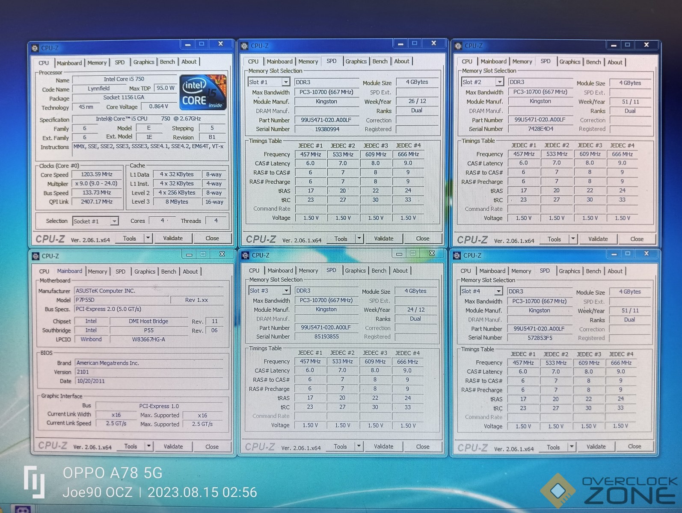Click the Core Voltage value 0.864 V
This screenshot has width=682, height=513.
coord(159,106)
